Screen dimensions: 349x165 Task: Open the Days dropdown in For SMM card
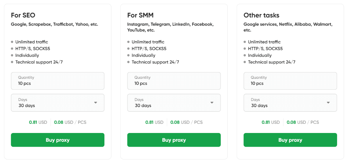(174, 103)
